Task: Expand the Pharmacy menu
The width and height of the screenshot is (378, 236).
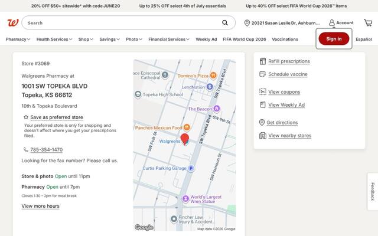Action: click(x=18, y=40)
